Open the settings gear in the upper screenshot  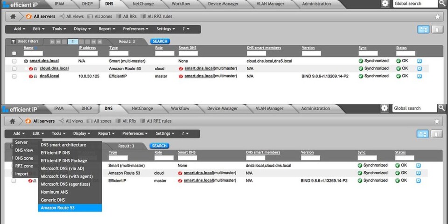click(385, 3)
